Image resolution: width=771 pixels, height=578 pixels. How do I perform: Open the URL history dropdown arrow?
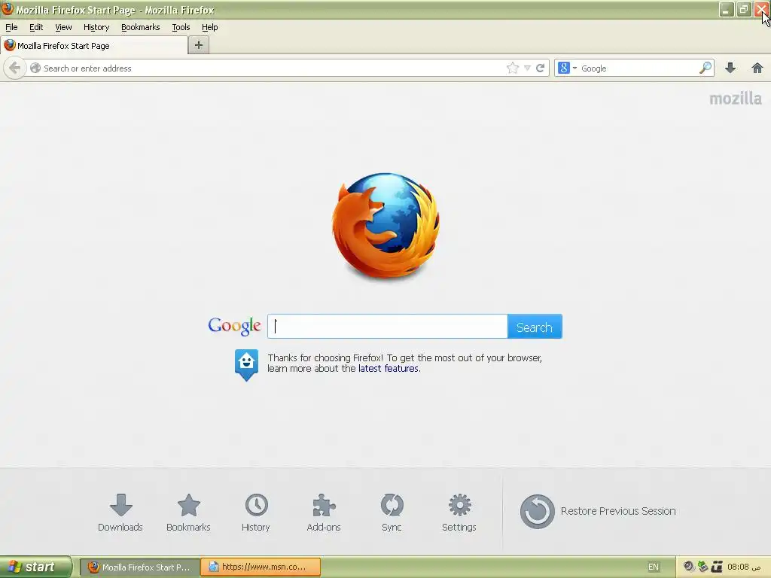tap(527, 68)
